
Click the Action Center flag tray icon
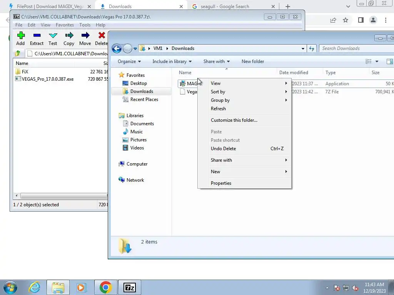[337, 288]
